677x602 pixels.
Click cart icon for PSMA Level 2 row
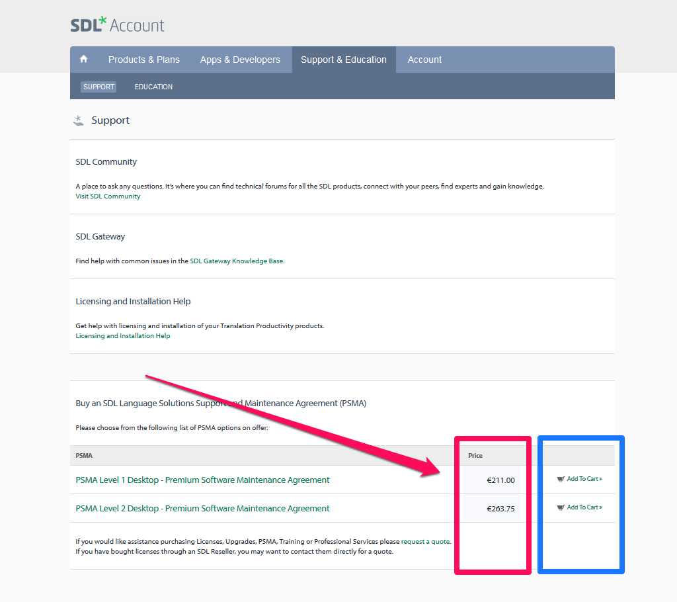561,507
